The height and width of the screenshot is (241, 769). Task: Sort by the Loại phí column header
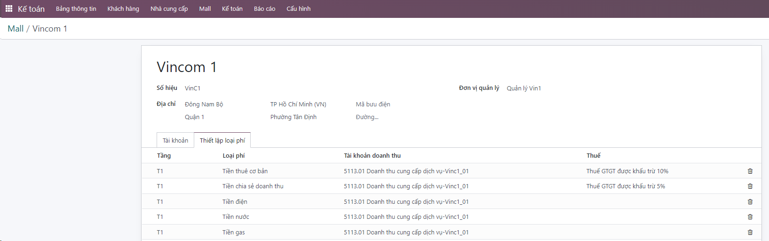pyautogui.click(x=234, y=155)
